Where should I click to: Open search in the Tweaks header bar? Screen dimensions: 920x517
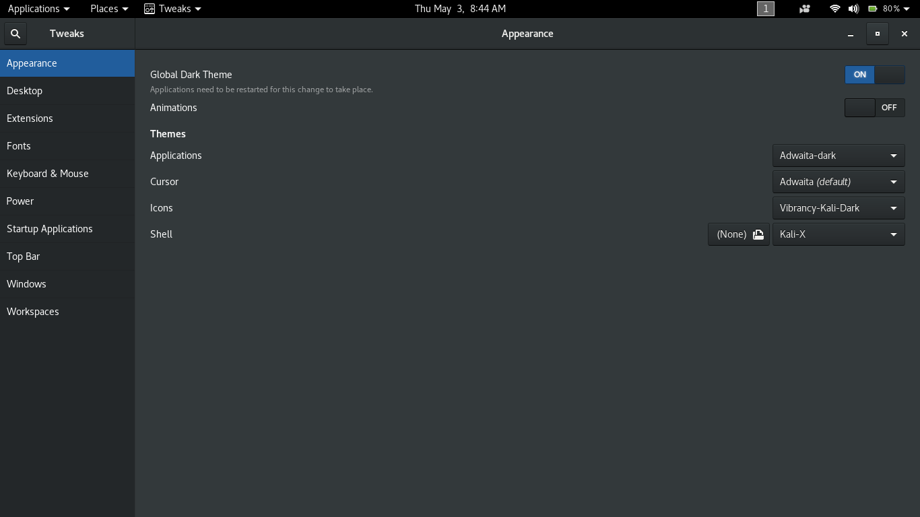pos(15,33)
